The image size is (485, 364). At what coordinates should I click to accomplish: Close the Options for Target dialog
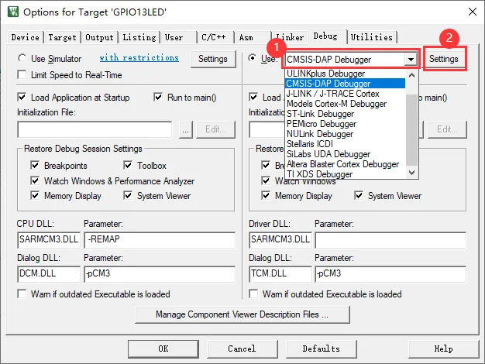point(473,12)
